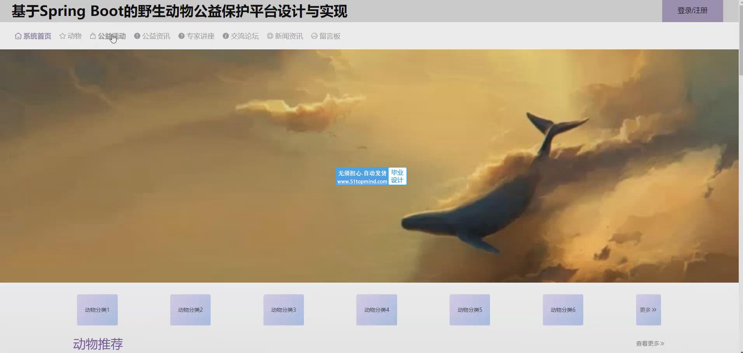Click the icon beside 留言板
743x353 pixels.
(x=314, y=36)
